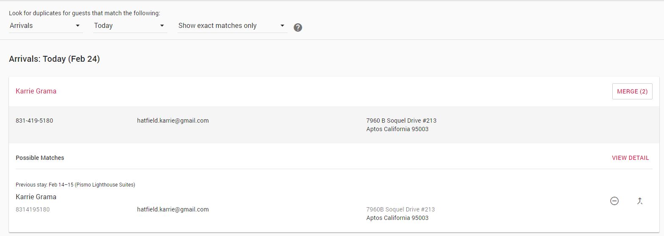Screen dimensions: 664x236
Task: Click the arrow beside Show exact matches only
Action: coord(283,26)
